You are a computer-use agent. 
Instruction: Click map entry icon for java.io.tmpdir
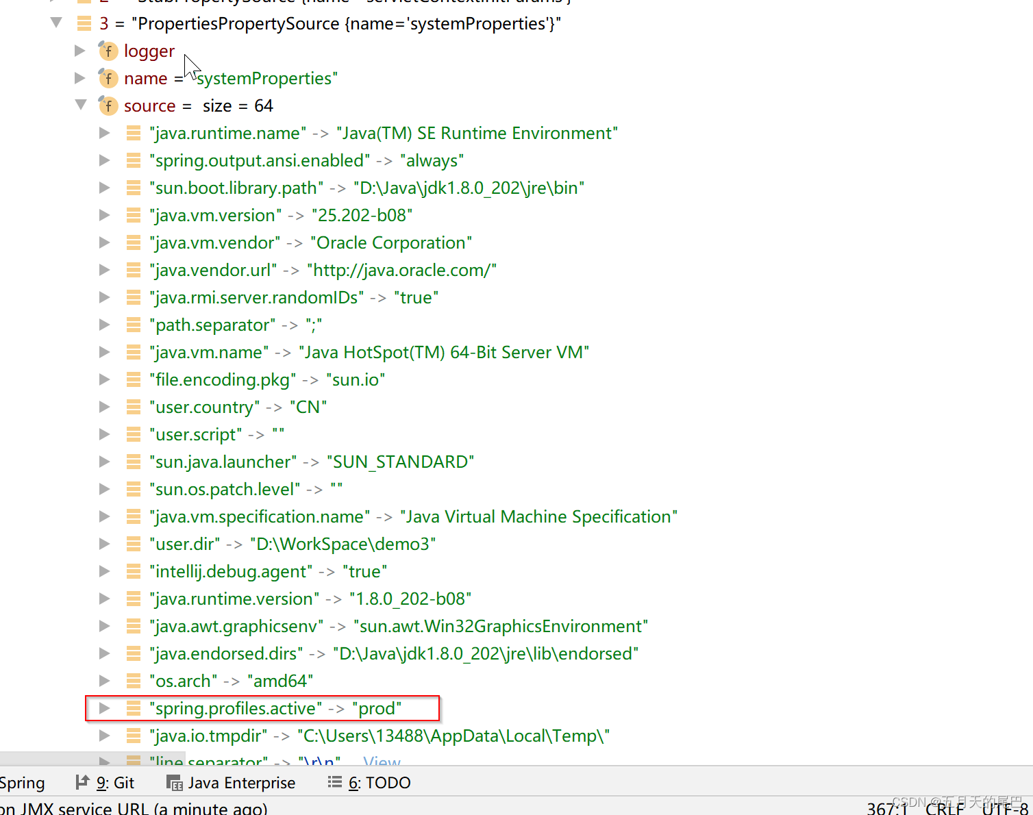[134, 736]
